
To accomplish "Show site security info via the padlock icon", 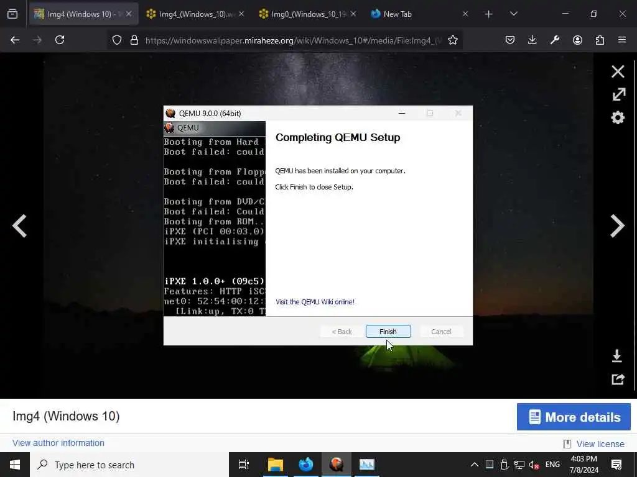I will pyautogui.click(x=134, y=40).
